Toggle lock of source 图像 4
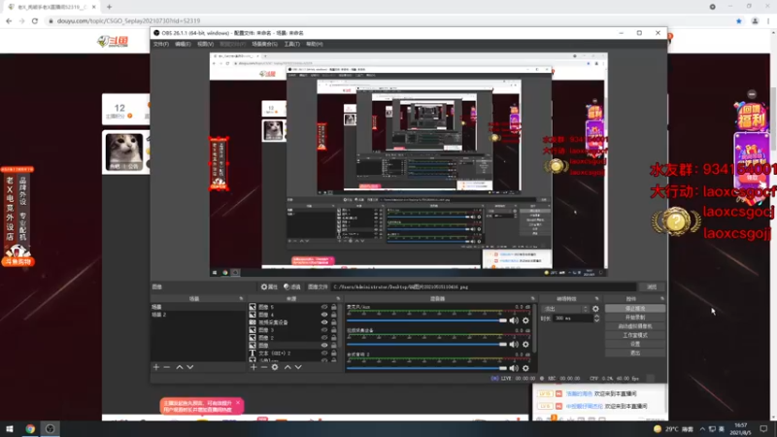 [x=334, y=315]
